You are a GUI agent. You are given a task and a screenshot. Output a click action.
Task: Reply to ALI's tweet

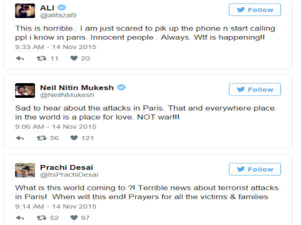click(20, 58)
